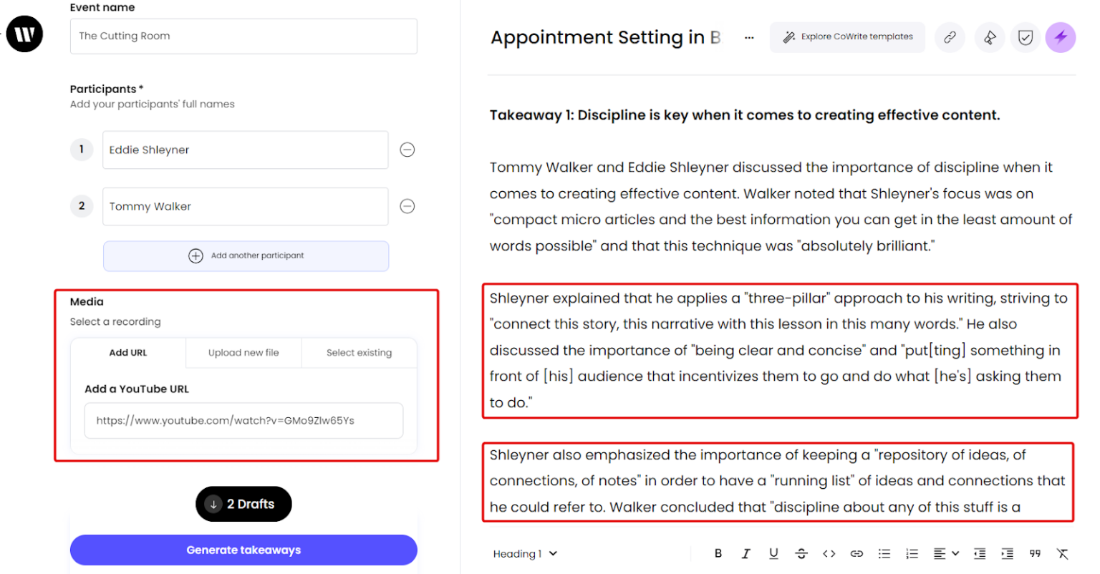The width and height of the screenshot is (1100, 574).
Task: Remove participant Eddie Shleyner
Action: coord(407,150)
